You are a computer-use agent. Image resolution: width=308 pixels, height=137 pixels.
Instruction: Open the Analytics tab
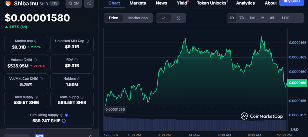click(x=245, y=3)
